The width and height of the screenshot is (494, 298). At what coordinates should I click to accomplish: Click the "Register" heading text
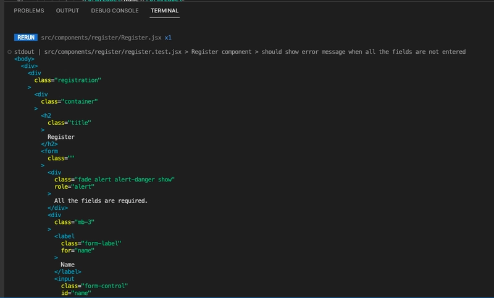61,137
